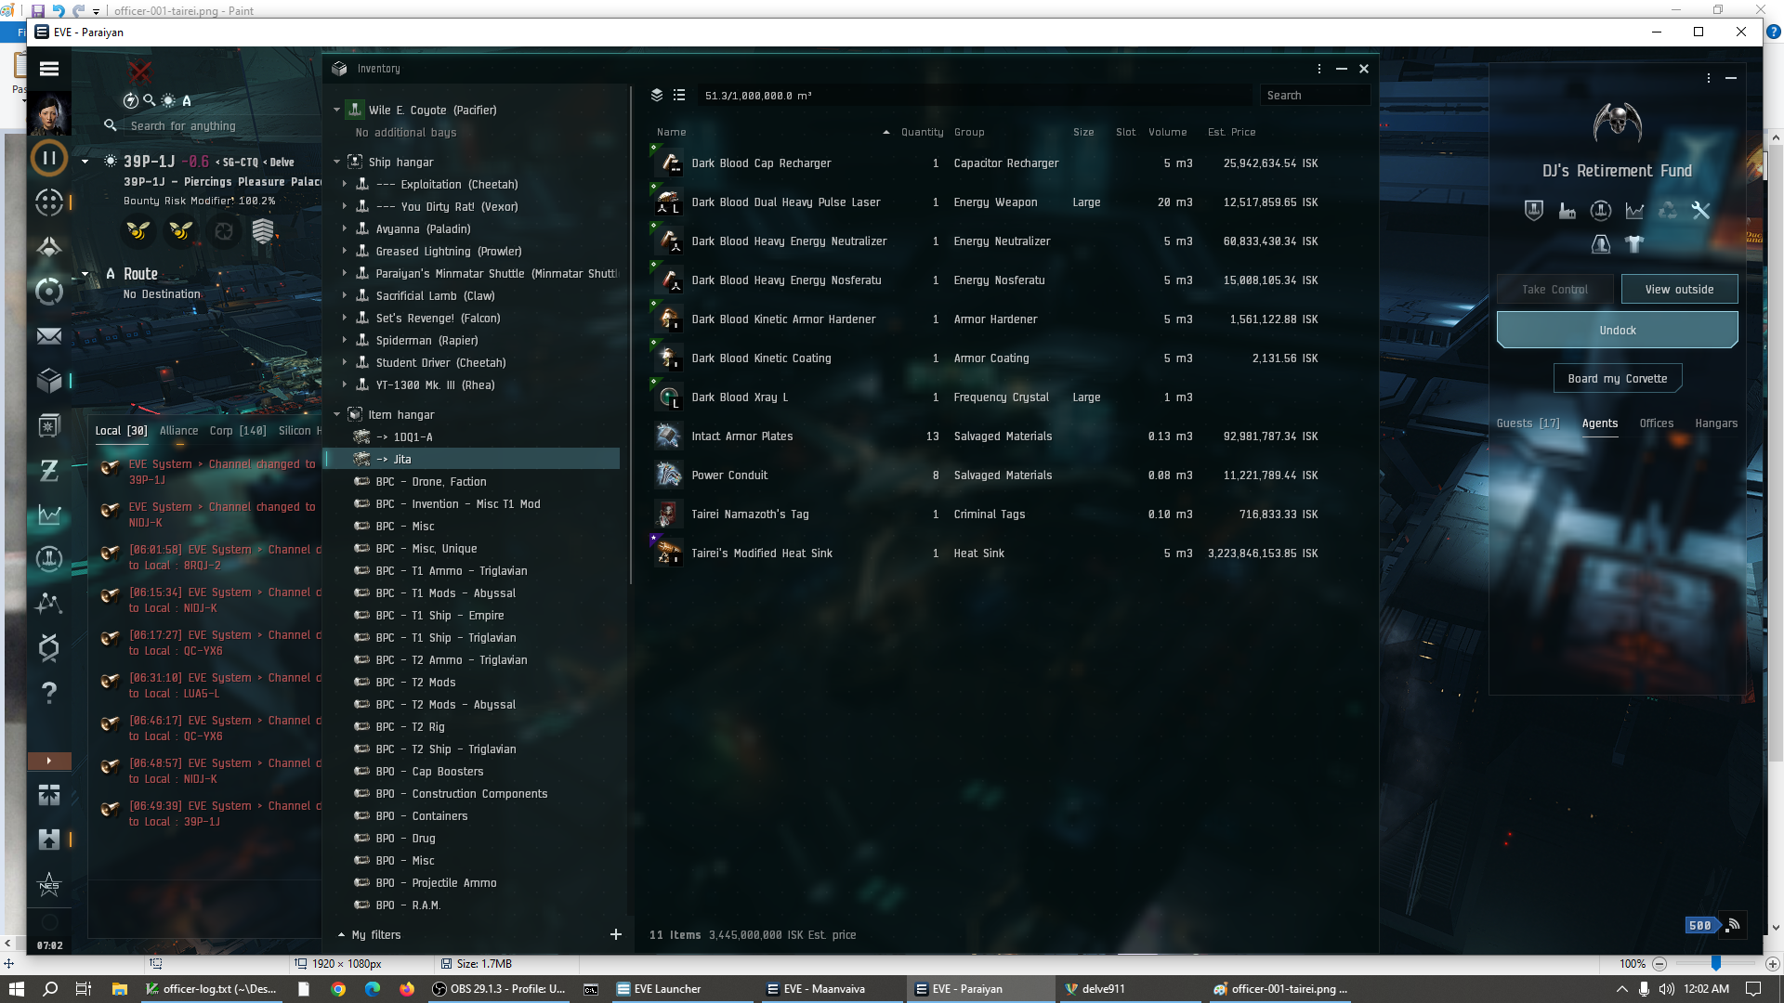Switch to Corp chat tab
Viewport: 1784px width, 1003px height.
click(x=238, y=430)
